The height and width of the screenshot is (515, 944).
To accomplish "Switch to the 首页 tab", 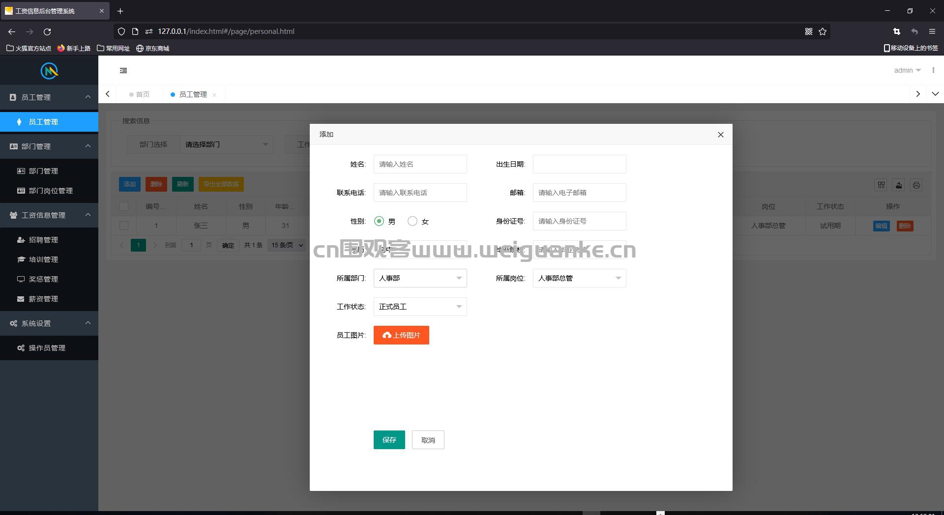I will 140,94.
